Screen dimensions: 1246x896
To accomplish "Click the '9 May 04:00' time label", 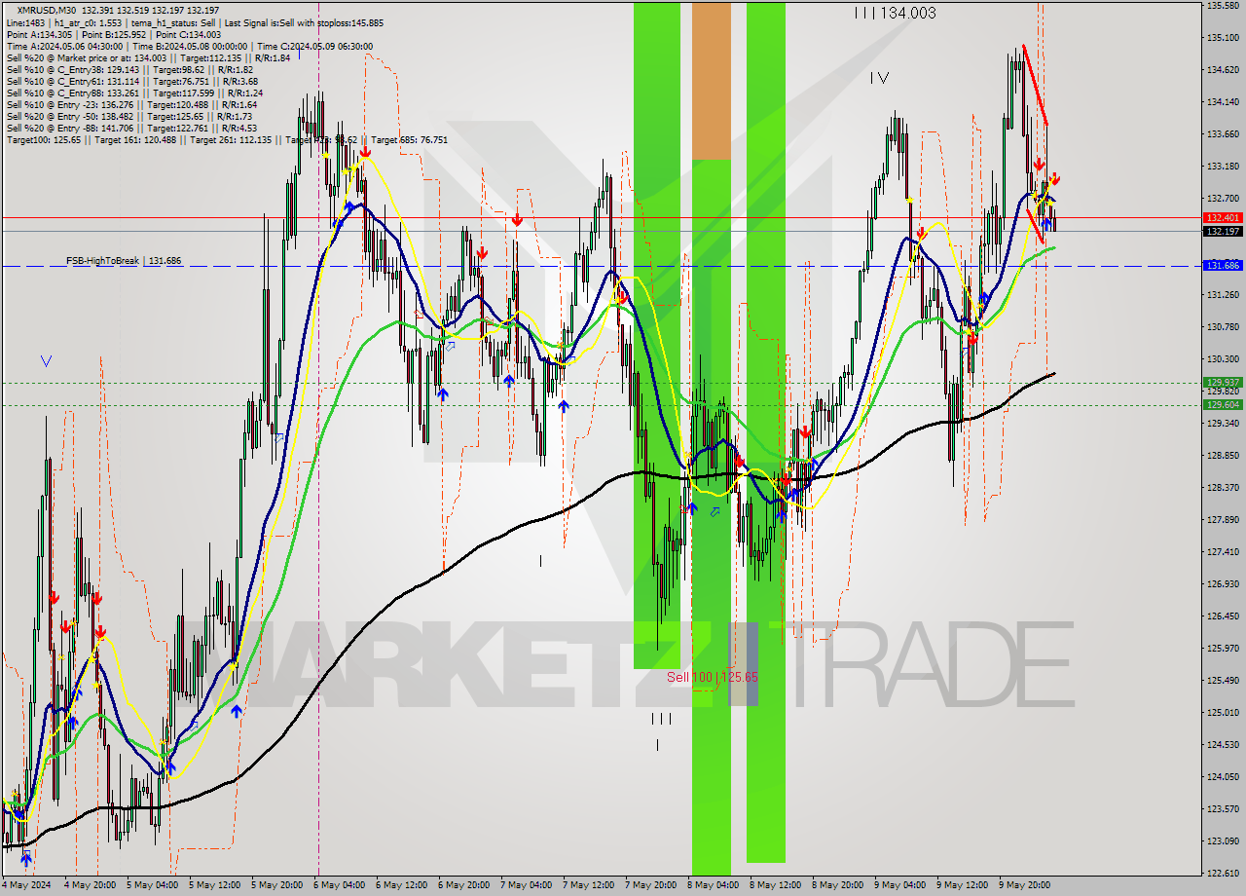I will point(898,885).
